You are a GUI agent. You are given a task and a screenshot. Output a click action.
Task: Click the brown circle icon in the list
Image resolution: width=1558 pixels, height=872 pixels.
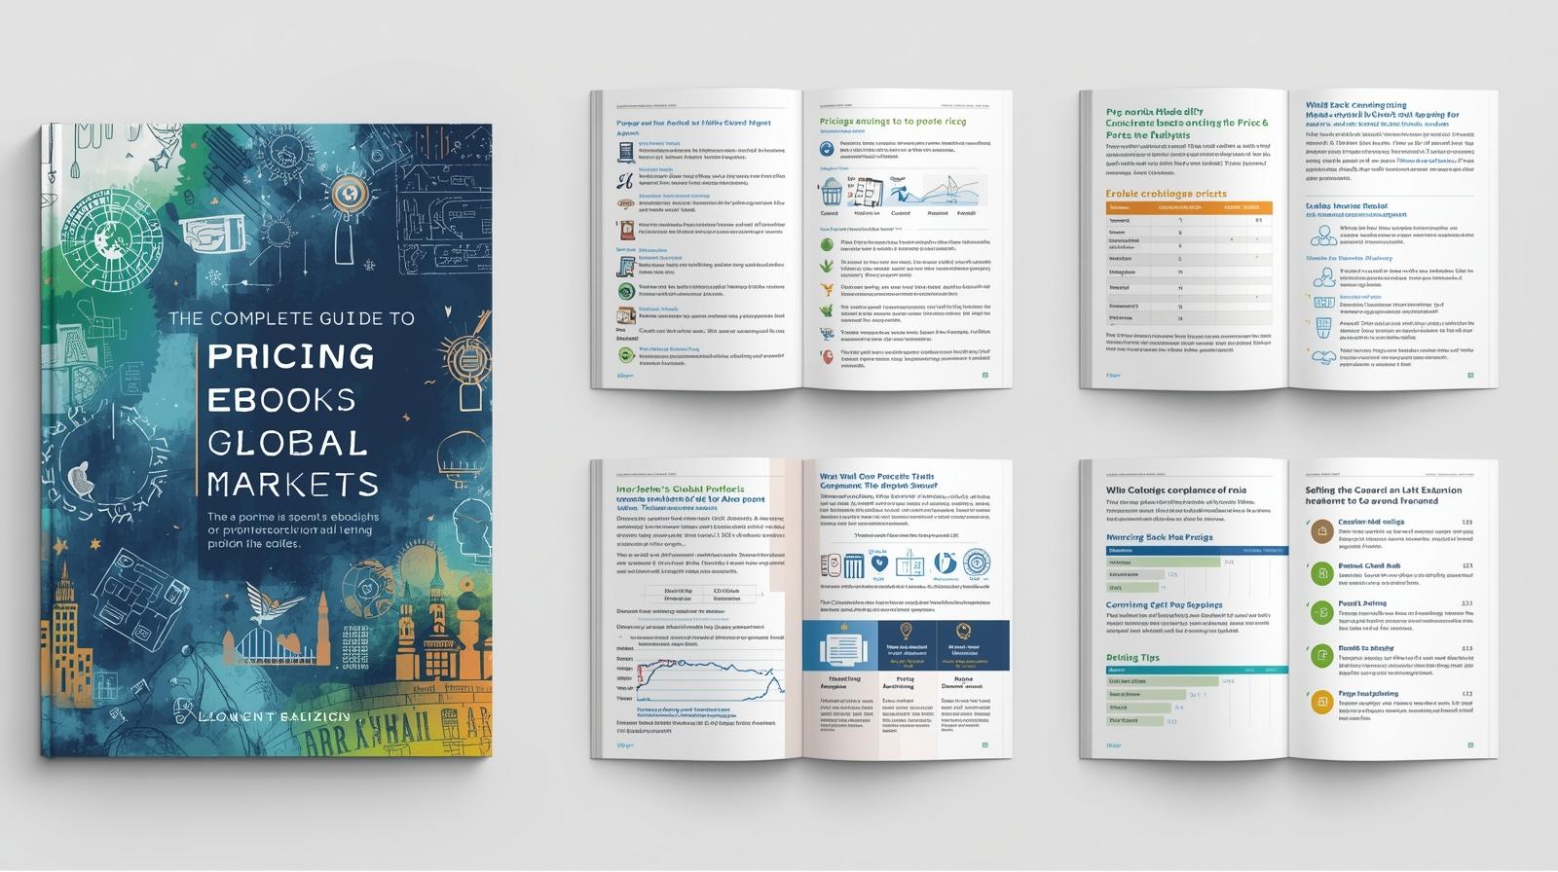pyautogui.click(x=1321, y=529)
